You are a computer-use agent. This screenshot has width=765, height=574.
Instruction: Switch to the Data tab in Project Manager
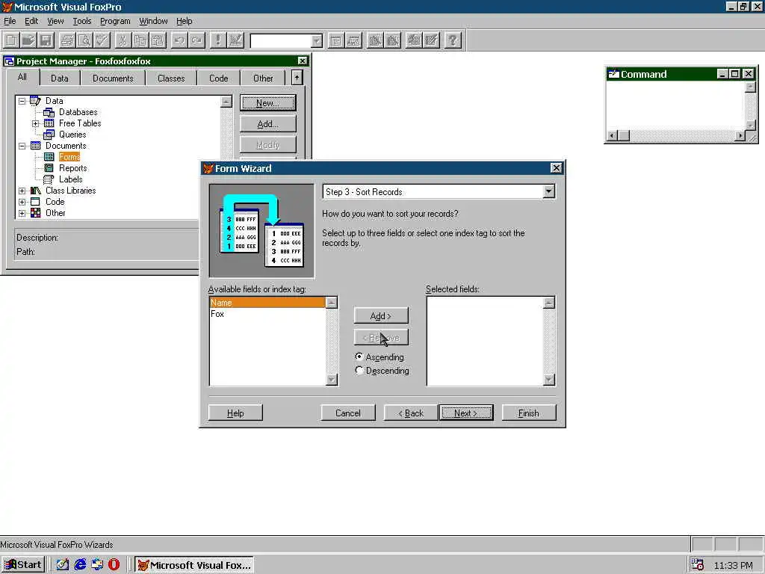coord(60,78)
